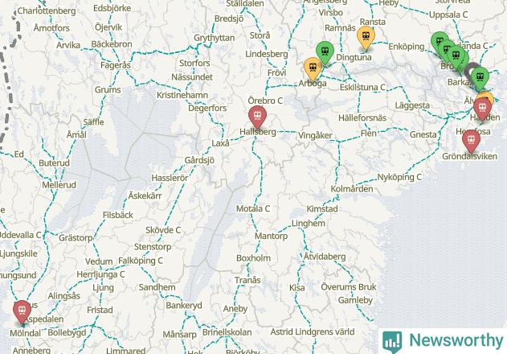Click the Kristinehamn station label
Image resolution: width=507 pixels, height=354 pixels.
[182, 95]
